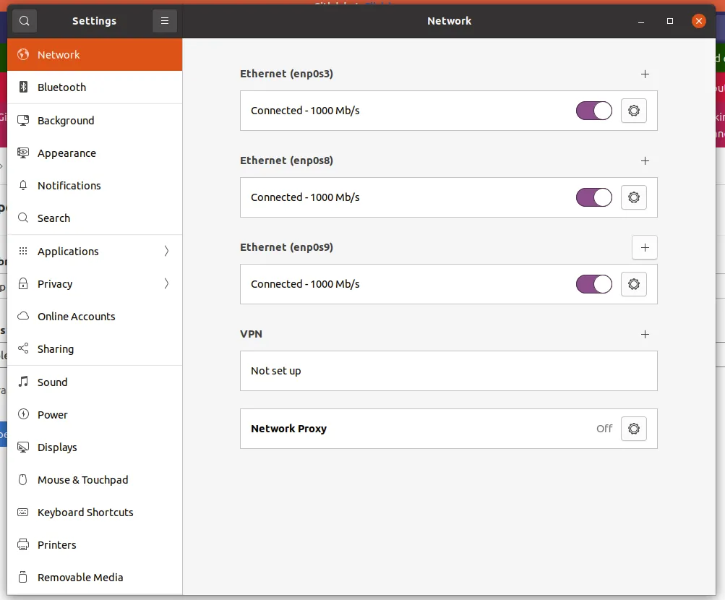Add connection profile for Ethernet enp0s9
This screenshot has height=600, width=725.
tap(645, 247)
